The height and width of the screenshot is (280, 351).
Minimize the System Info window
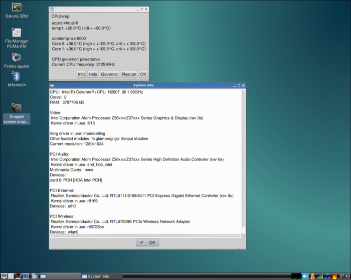pyautogui.click(x=235, y=85)
